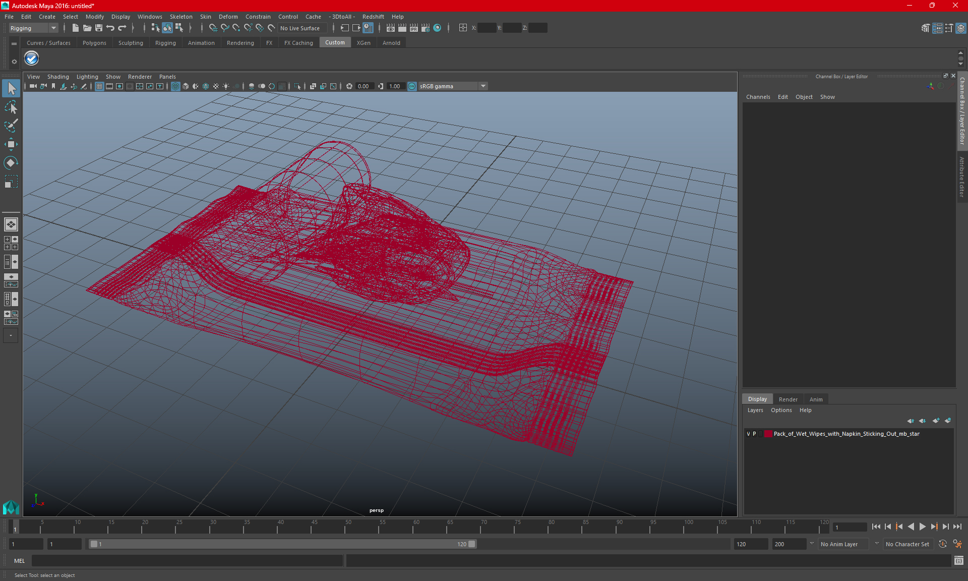Click the Open Render View icon
This screenshot has height=581, width=968.
coord(390,28)
